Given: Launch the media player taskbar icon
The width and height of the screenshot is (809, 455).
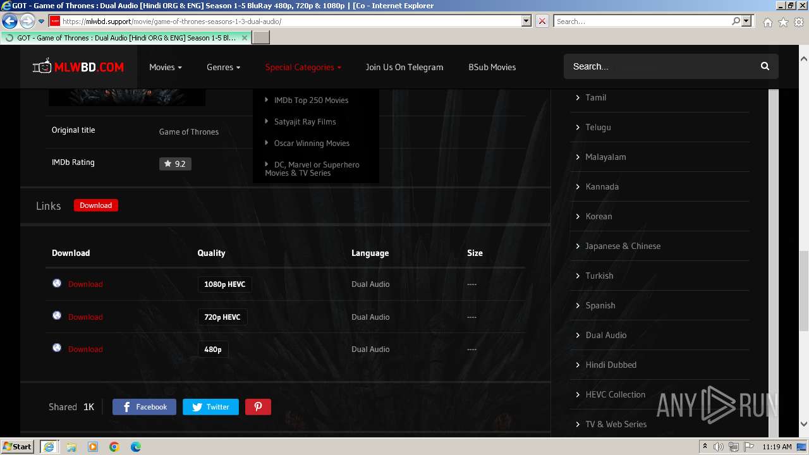Looking at the screenshot, I should pyautogui.click(x=93, y=447).
